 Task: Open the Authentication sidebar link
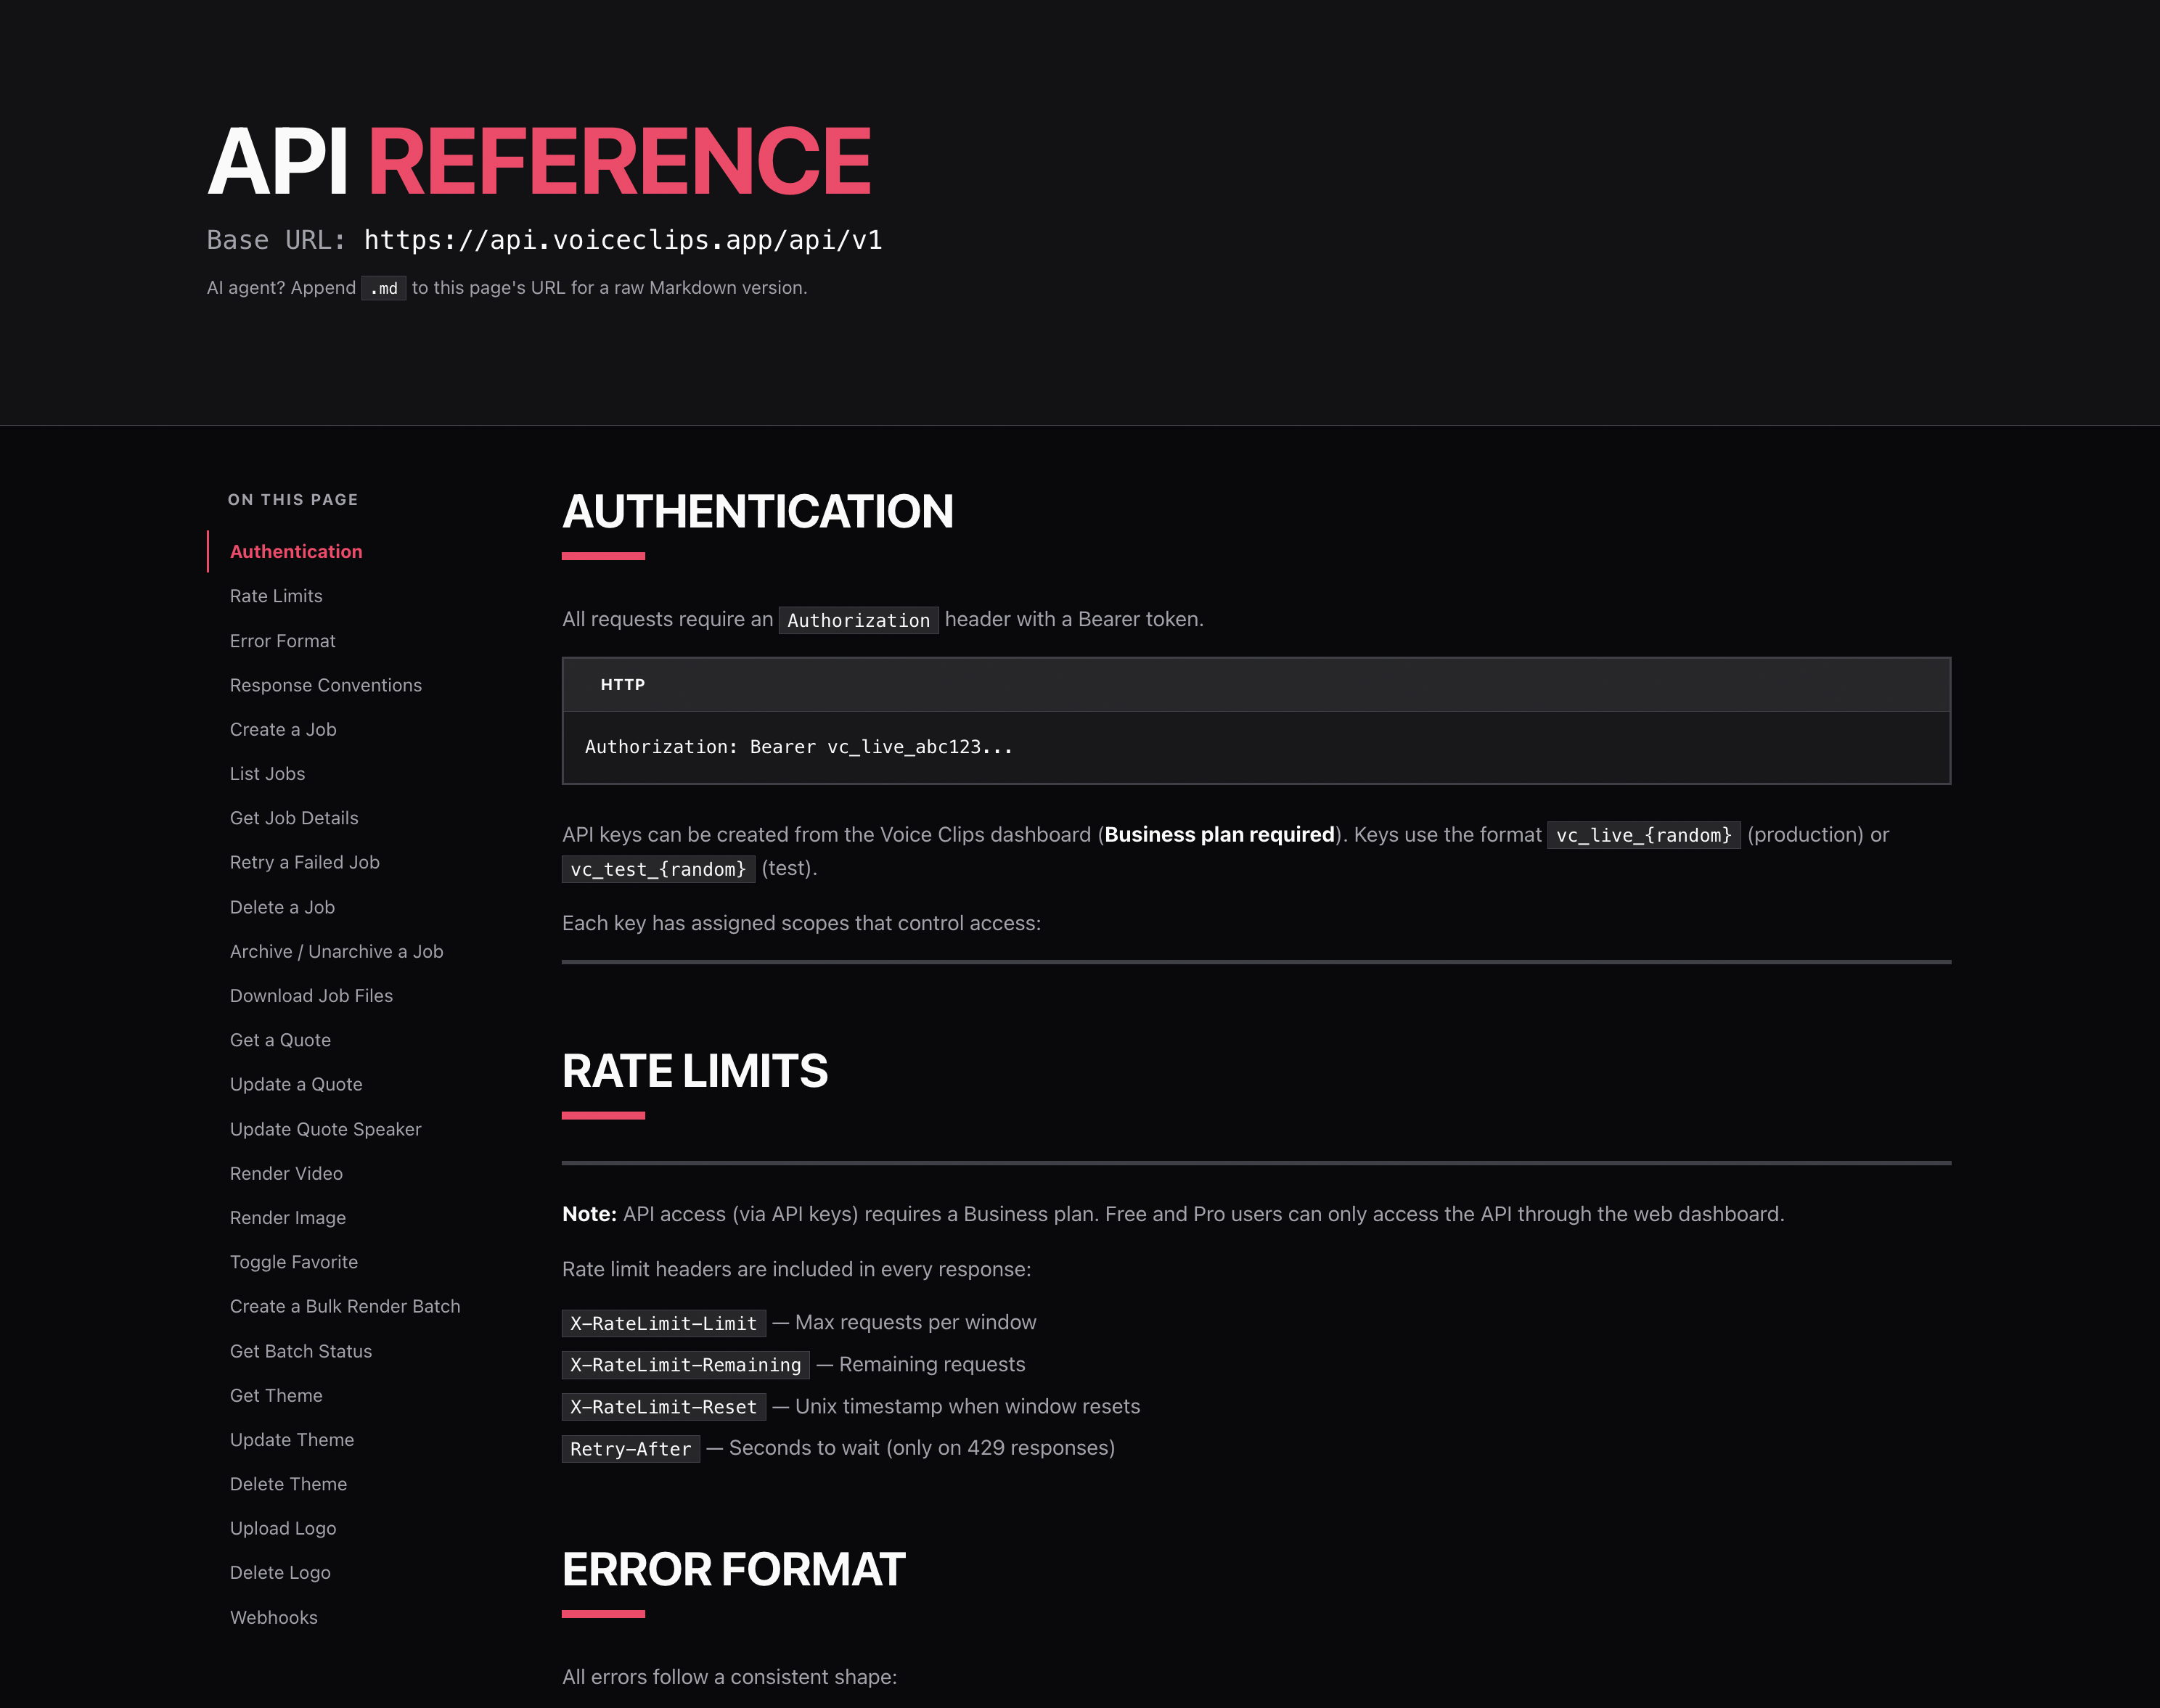pyautogui.click(x=295, y=551)
